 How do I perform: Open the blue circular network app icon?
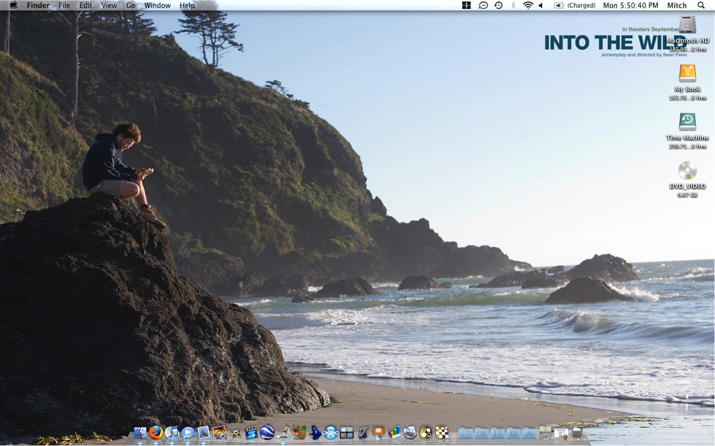[x=331, y=433]
